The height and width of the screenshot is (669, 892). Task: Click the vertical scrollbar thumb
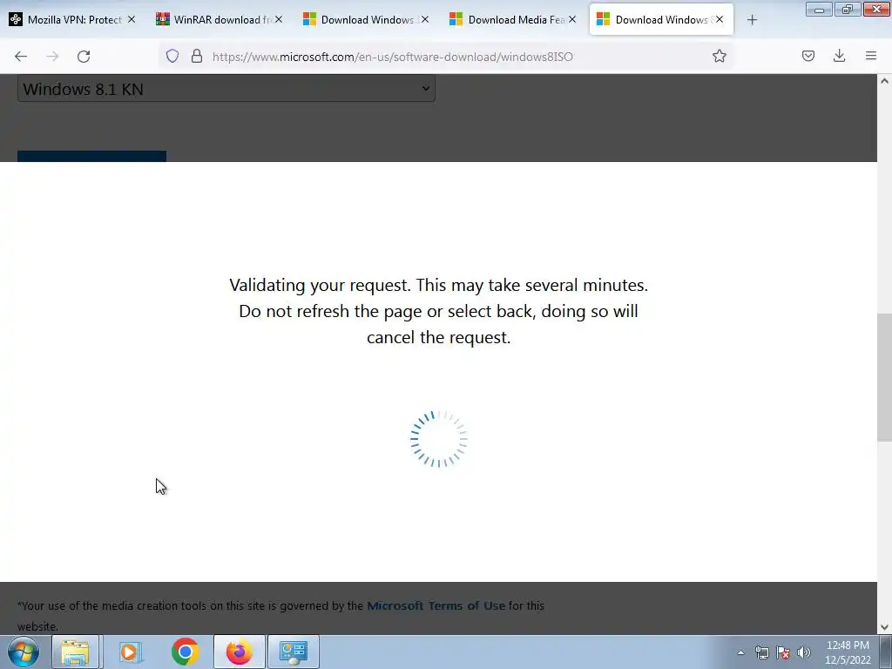tap(884, 377)
